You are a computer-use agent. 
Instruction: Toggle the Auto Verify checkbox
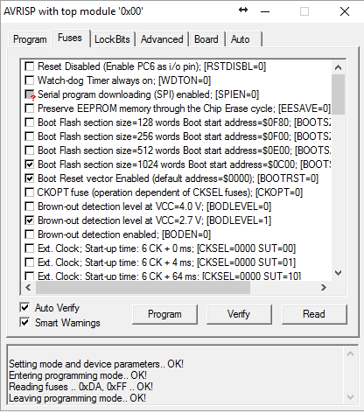coord(24,307)
